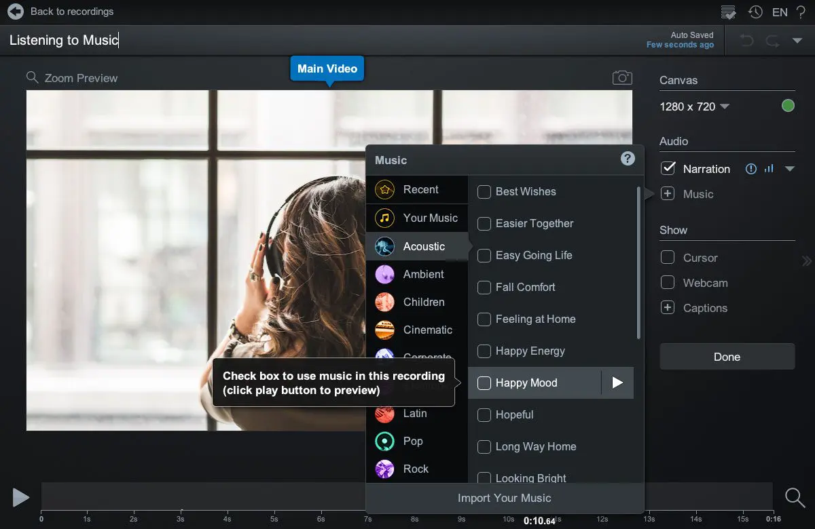Click the Done button
815x529 pixels.
(x=727, y=356)
